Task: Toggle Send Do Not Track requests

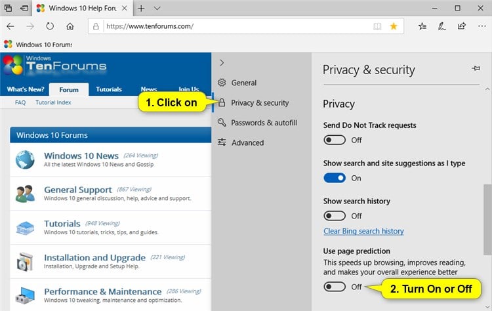Action: point(335,140)
